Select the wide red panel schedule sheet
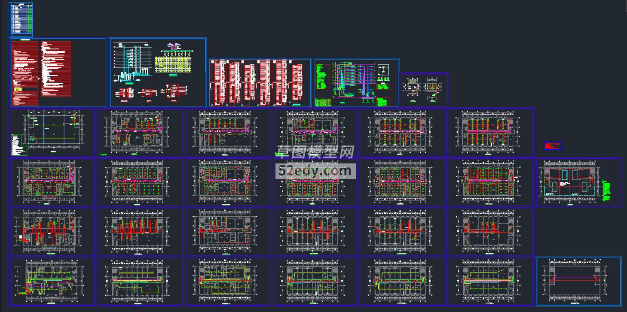This screenshot has width=627, height=312. (260, 83)
